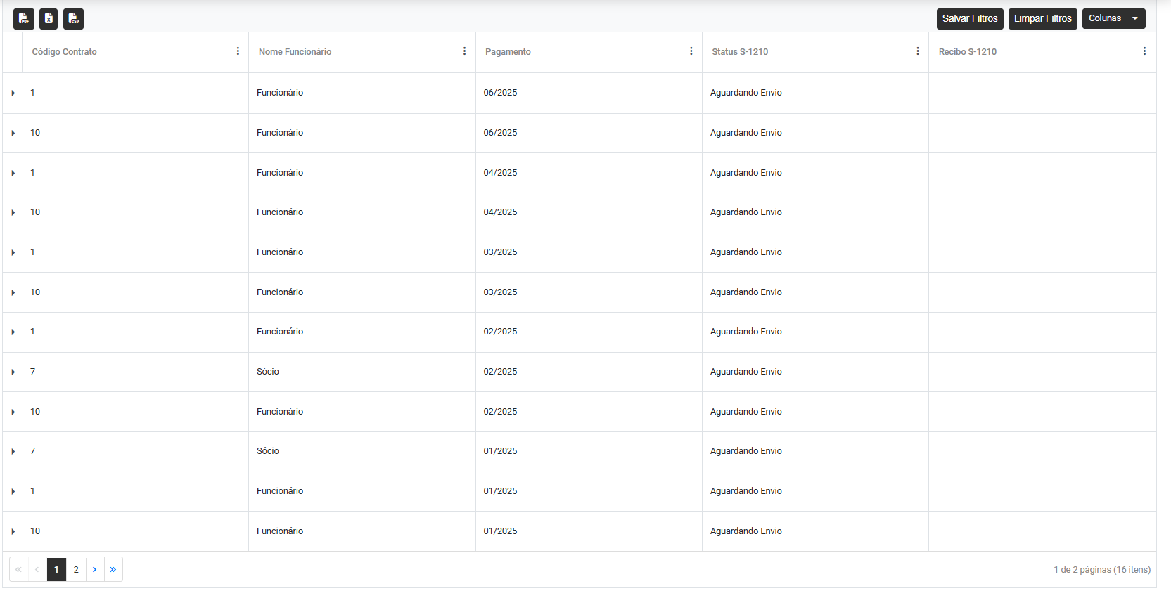Open the Nome Funcionário column options

point(464,51)
